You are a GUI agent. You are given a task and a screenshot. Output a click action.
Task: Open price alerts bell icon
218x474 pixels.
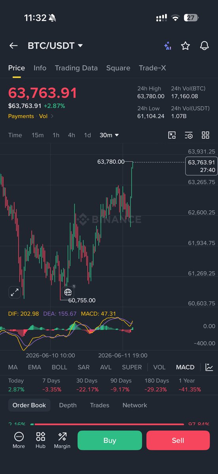click(204, 46)
